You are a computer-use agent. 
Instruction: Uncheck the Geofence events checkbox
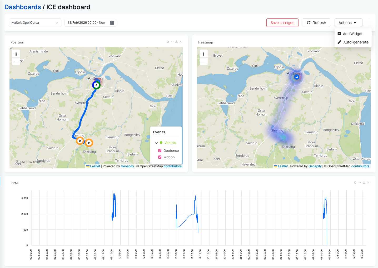pos(160,150)
